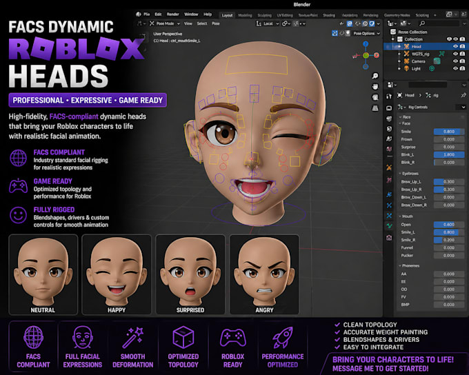The height and width of the screenshot is (375, 469).
Task: Switch to the Sculpting workspace tab
Action: (264, 15)
